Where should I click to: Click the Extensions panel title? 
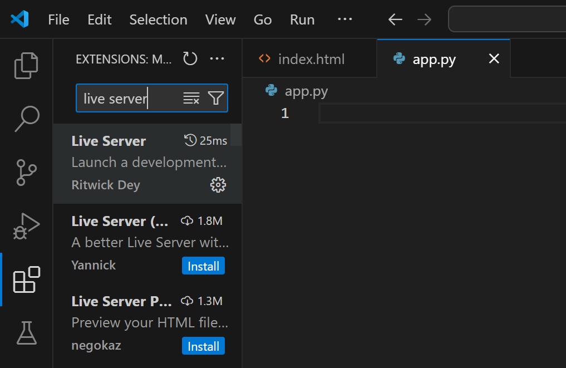124,59
